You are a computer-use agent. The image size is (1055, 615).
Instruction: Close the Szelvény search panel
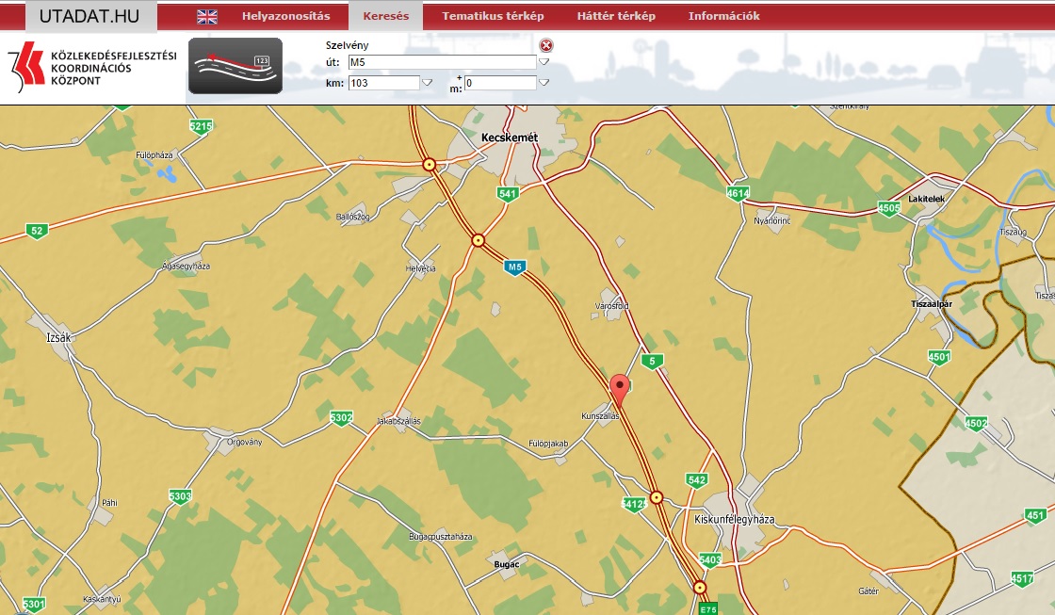click(545, 45)
